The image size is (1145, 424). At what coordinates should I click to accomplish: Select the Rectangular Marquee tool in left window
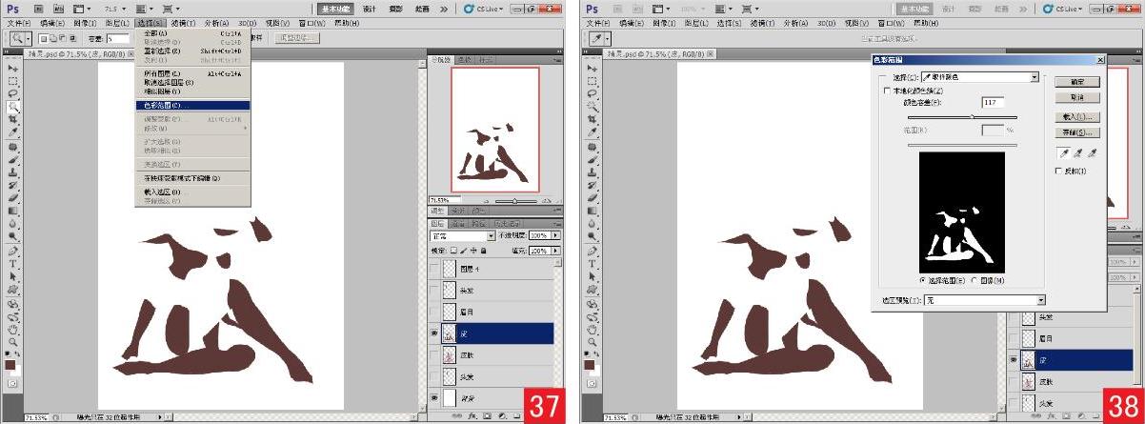(13, 82)
